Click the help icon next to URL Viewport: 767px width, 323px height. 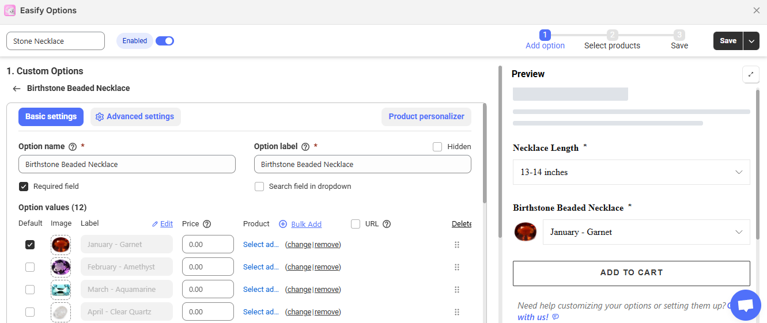387,224
